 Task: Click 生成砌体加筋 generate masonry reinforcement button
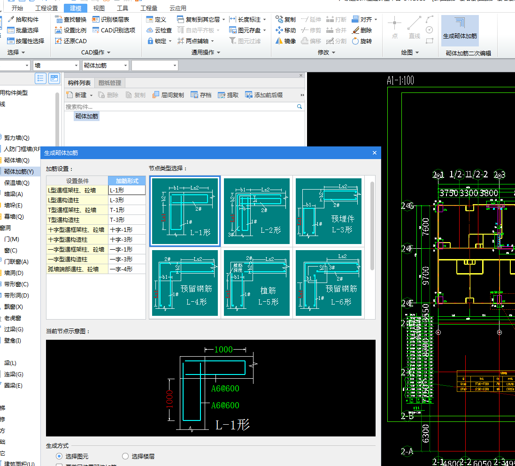coord(460,31)
